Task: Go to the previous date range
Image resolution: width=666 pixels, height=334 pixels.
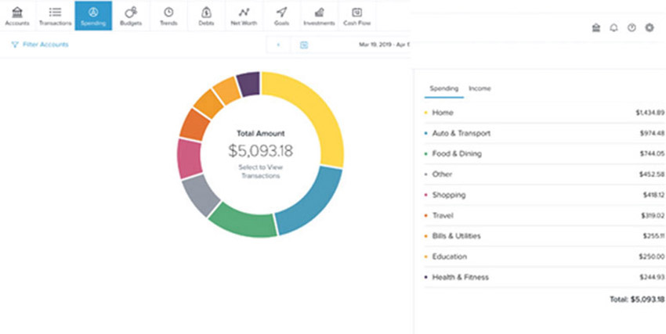Action: pyautogui.click(x=278, y=45)
